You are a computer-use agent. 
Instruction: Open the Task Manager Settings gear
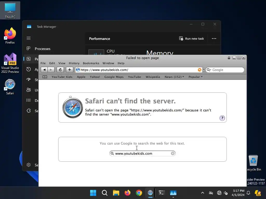click(x=29, y=165)
